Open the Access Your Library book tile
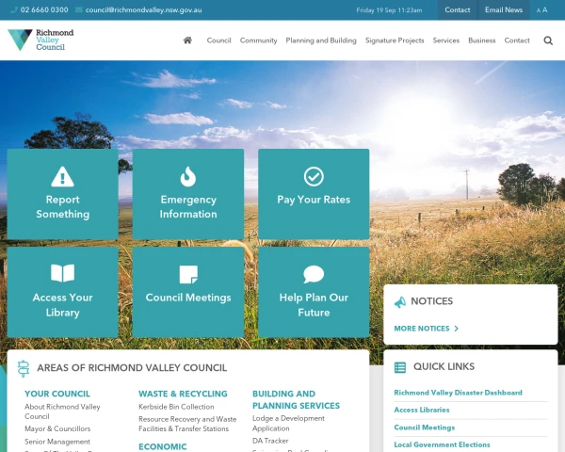 tap(63, 292)
